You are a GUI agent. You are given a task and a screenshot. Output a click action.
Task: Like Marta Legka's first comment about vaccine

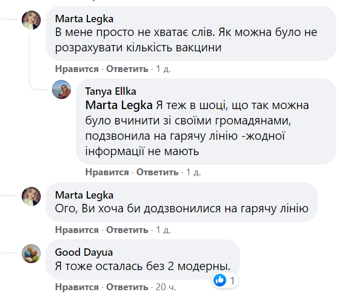77,69
